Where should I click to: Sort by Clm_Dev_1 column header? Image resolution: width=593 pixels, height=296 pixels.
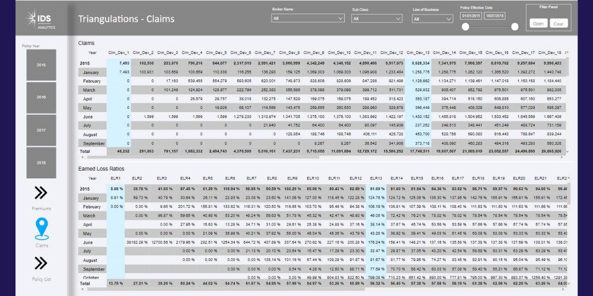[x=119, y=52]
